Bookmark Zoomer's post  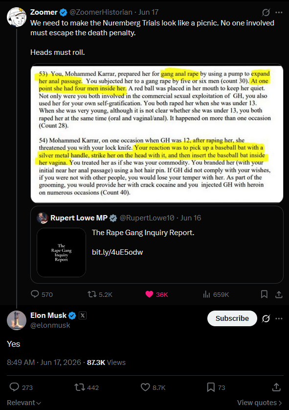(x=264, y=294)
